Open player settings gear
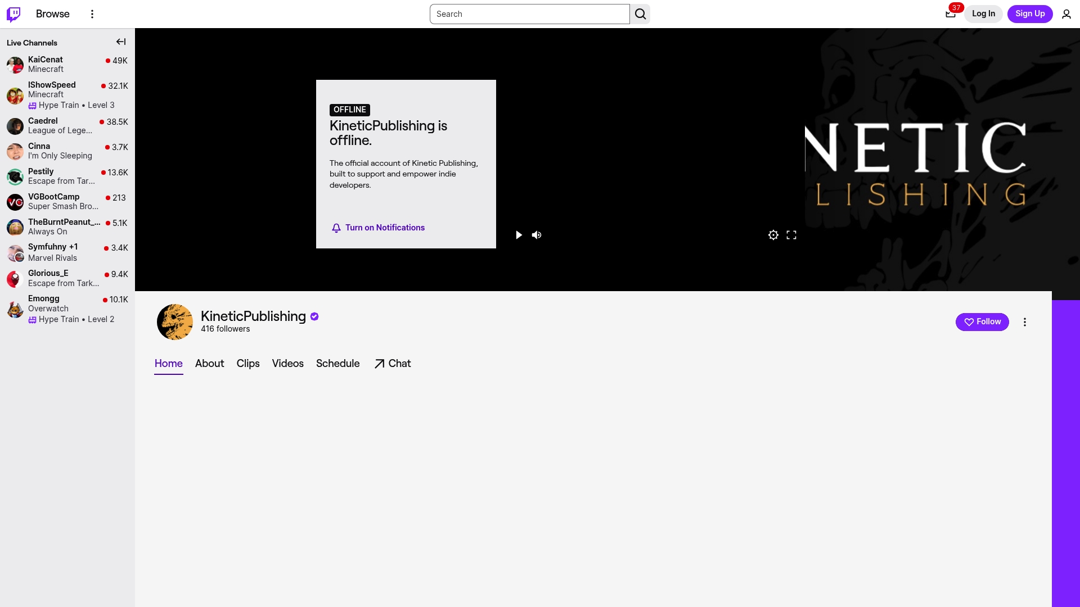1080x607 pixels. click(773, 235)
